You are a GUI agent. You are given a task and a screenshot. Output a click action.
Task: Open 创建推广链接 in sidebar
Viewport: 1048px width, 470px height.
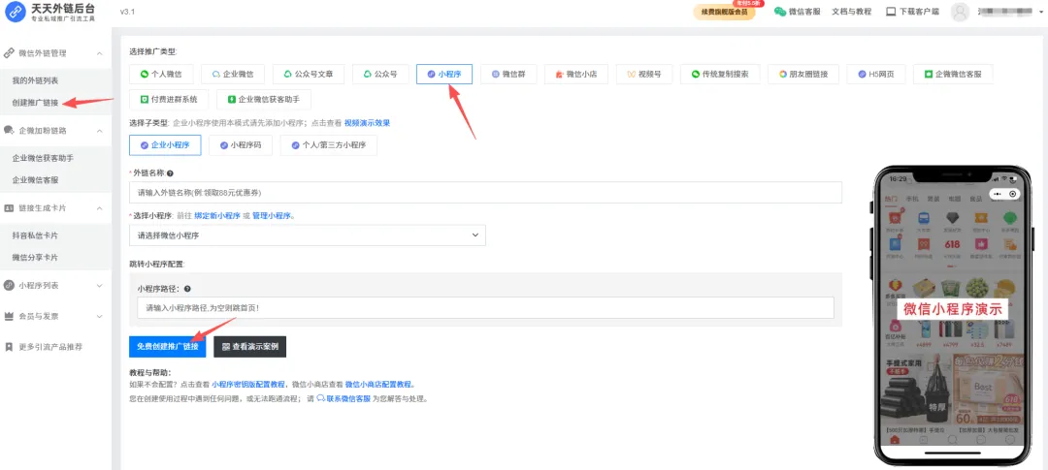(x=36, y=103)
